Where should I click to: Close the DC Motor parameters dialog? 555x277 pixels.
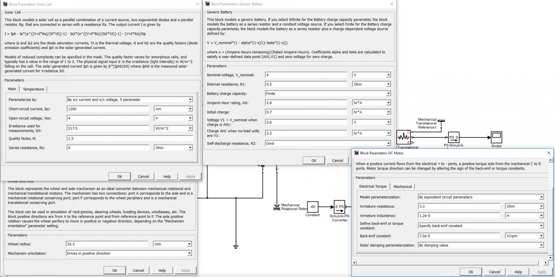click(549, 153)
